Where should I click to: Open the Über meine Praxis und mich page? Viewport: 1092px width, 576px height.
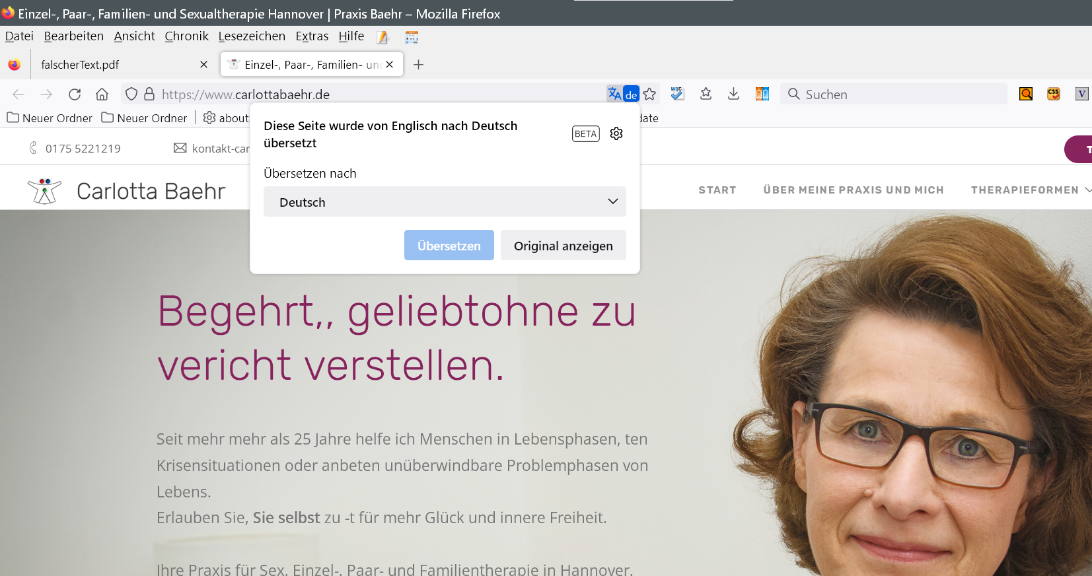(853, 190)
